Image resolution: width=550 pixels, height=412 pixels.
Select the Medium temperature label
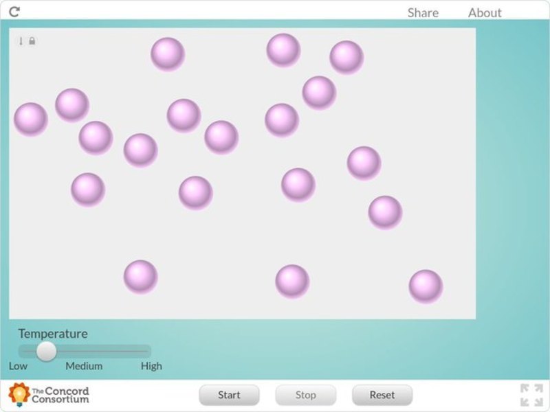[82, 366]
